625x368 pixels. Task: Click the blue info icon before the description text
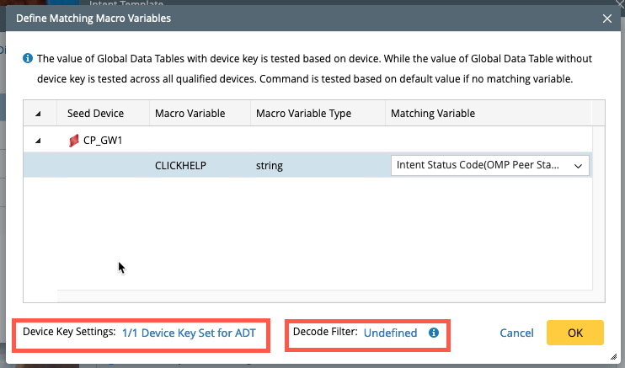[28, 59]
